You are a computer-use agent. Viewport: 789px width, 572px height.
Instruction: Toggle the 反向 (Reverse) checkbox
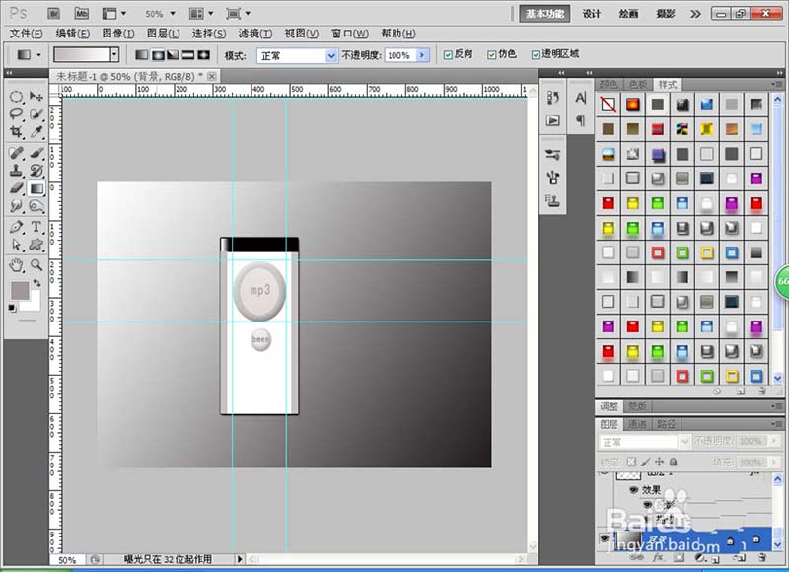[x=448, y=55]
